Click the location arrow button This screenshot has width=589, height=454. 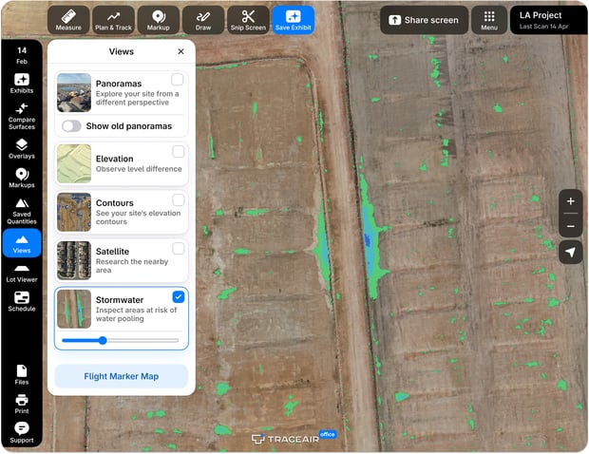pos(570,252)
